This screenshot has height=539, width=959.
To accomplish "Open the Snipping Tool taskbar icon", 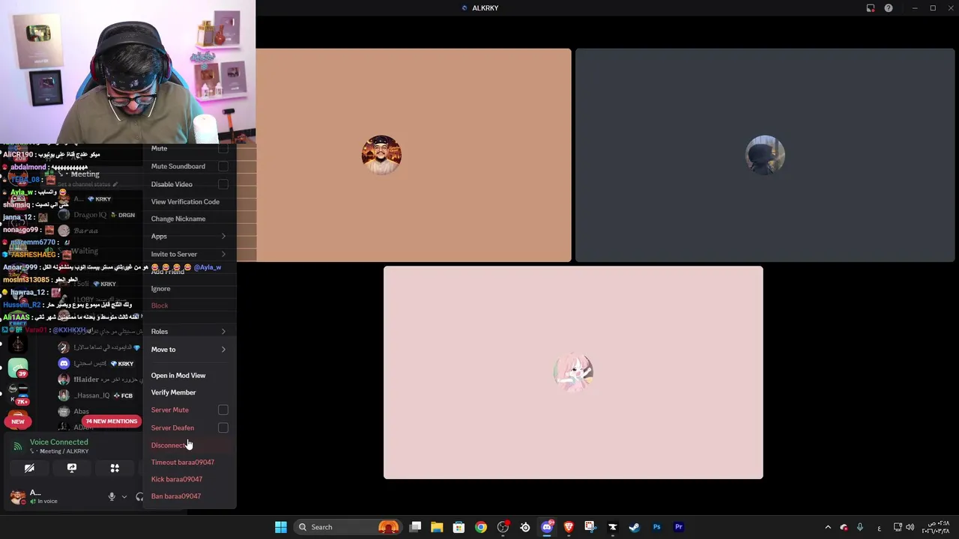I will (590, 527).
